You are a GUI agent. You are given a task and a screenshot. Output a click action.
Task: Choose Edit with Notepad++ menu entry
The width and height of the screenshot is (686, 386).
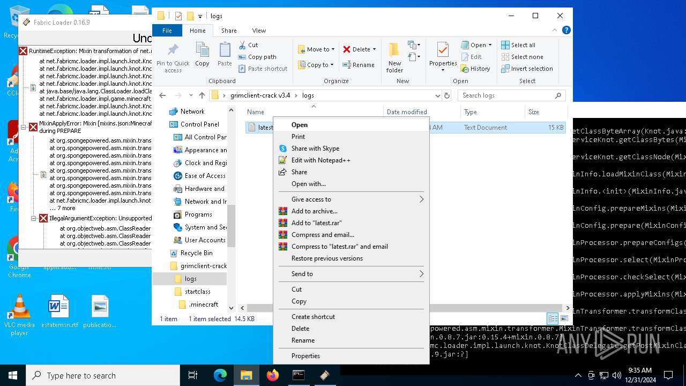pos(351,160)
